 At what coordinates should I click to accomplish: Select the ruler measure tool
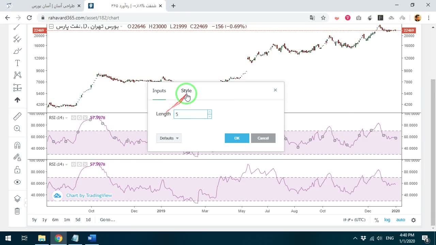tap(17, 117)
